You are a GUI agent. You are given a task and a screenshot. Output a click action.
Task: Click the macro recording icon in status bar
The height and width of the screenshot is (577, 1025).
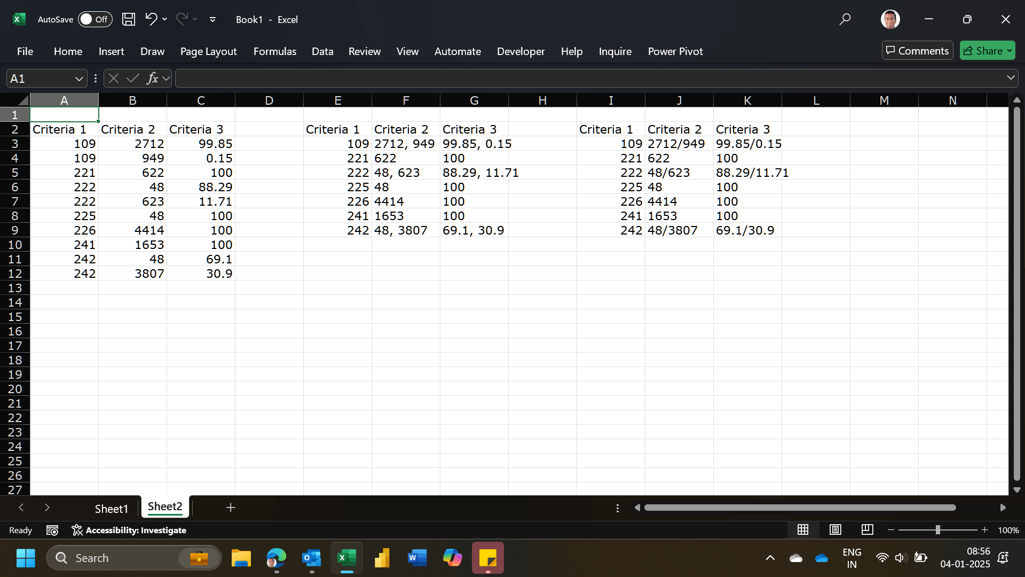click(52, 531)
